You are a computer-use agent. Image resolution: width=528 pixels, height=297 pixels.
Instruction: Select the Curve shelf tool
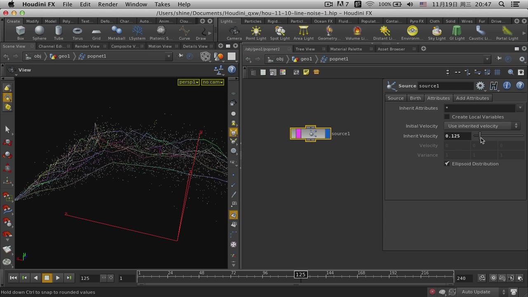184,33
